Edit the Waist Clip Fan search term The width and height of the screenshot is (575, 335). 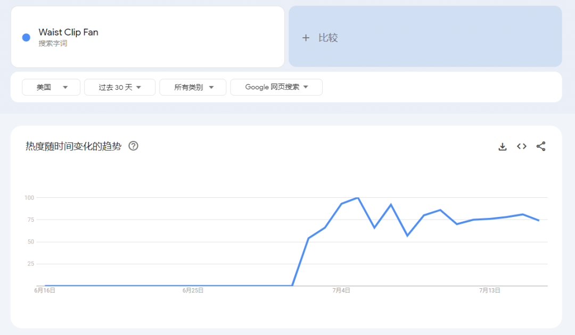69,32
